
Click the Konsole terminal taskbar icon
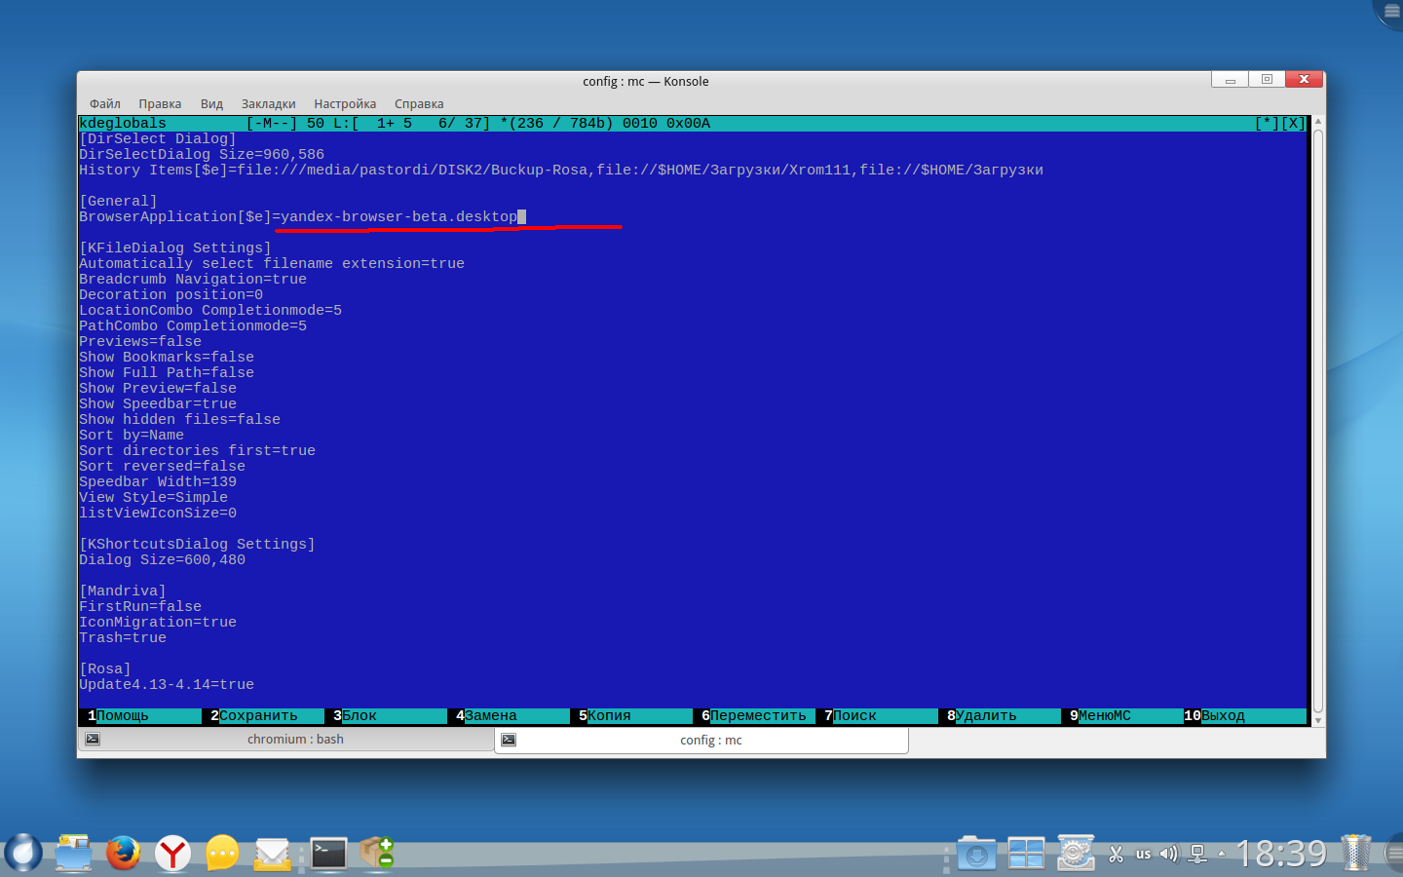tap(328, 853)
